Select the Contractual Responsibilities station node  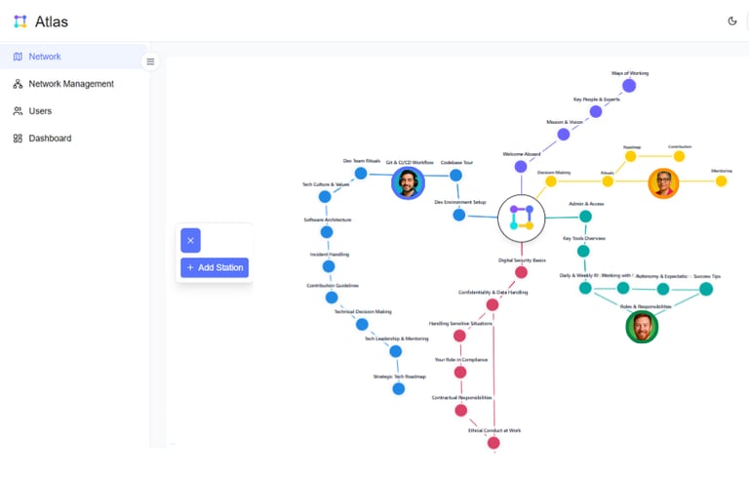[461, 411]
